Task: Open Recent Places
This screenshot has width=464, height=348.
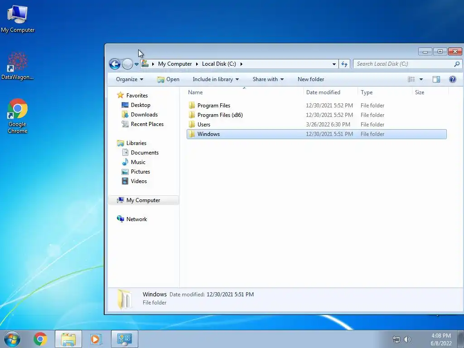Action: pyautogui.click(x=147, y=124)
